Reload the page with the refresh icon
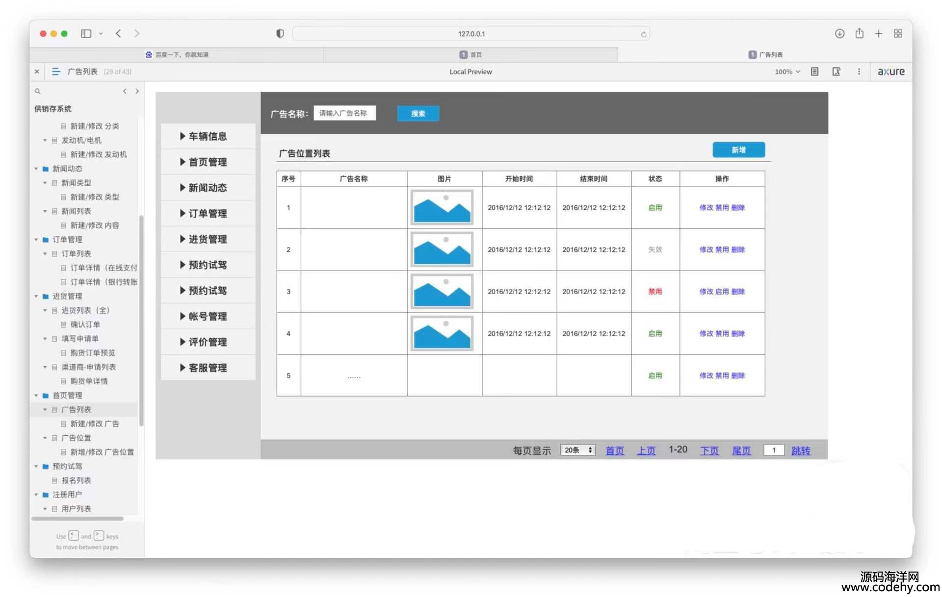942x597 pixels. pyautogui.click(x=643, y=34)
